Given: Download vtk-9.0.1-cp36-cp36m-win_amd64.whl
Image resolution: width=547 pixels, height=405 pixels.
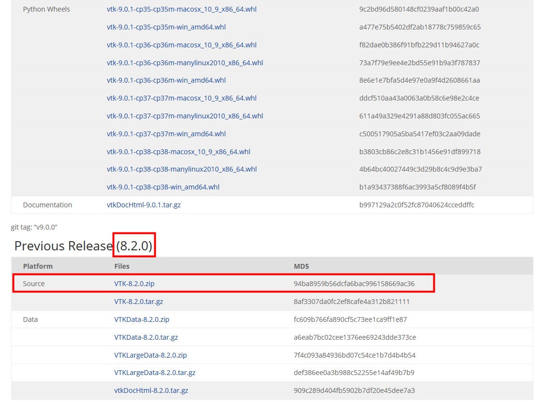Looking at the screenshot, I should tap(166, 80).
